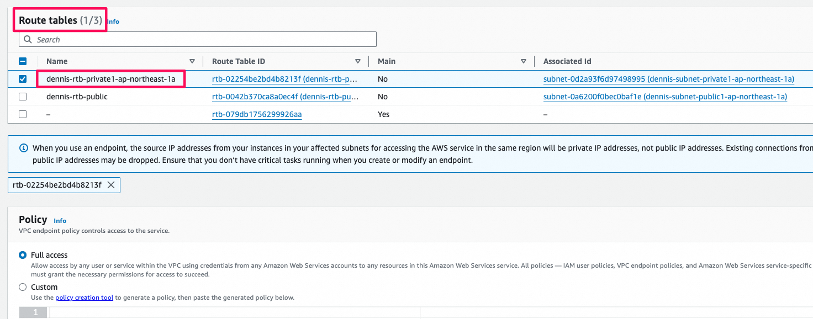This screenshot has width=813, height=319.
Task: Open the Info link beside Policy
Action: [60, 221]
